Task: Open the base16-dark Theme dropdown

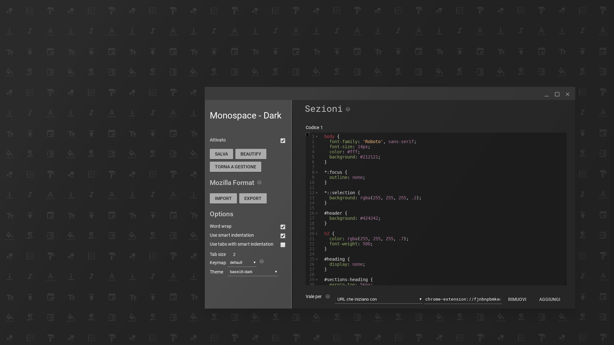Action: pos(252,272)
